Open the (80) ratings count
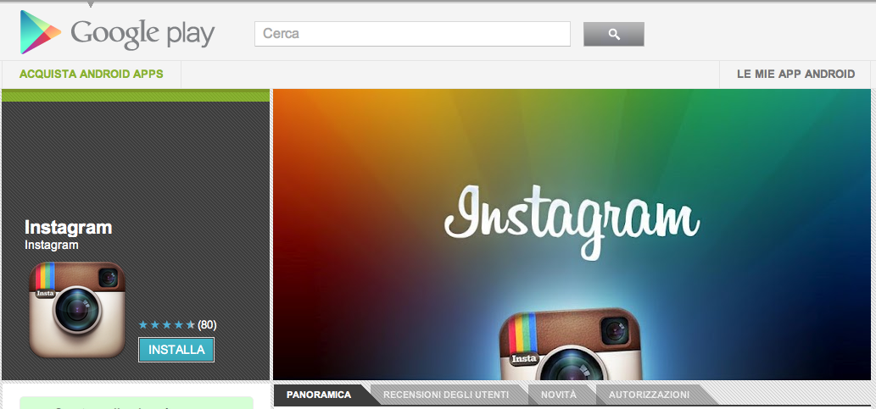Viewport: 876px width, 409px height. tap(207, 324)
